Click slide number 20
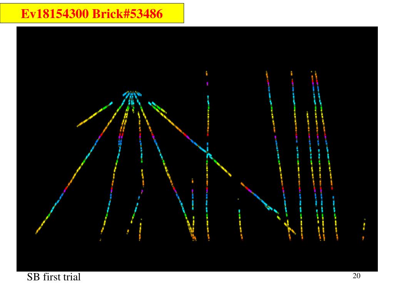The width and height of the screenshot is (394, 295). [356, 276]
